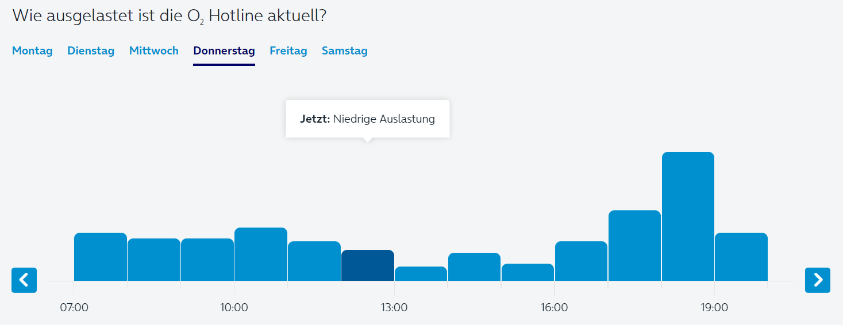Click the bar starting at 11:00
This screenshot has width=843, height=325.
coord(314,261)
